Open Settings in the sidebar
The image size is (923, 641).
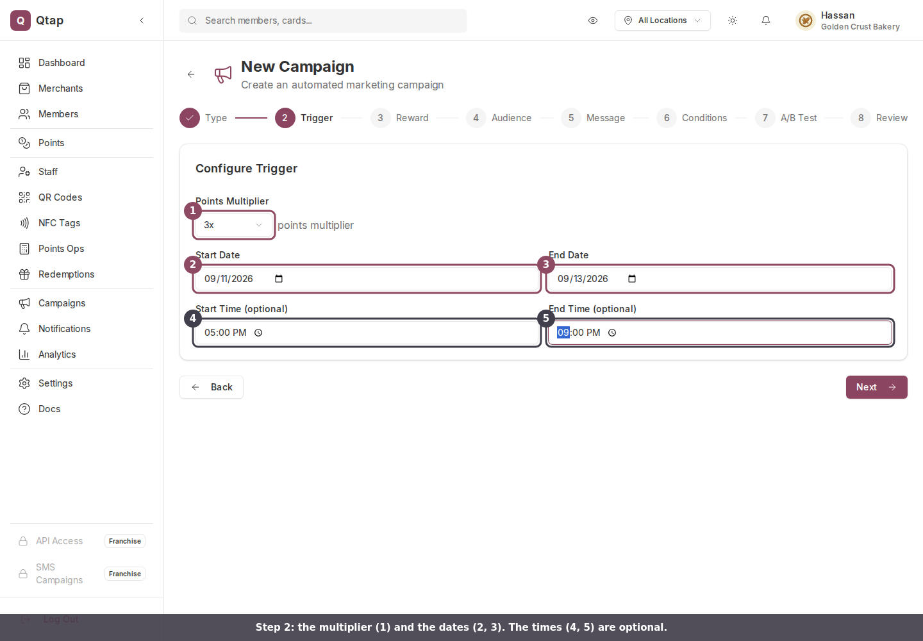[82, 383]
